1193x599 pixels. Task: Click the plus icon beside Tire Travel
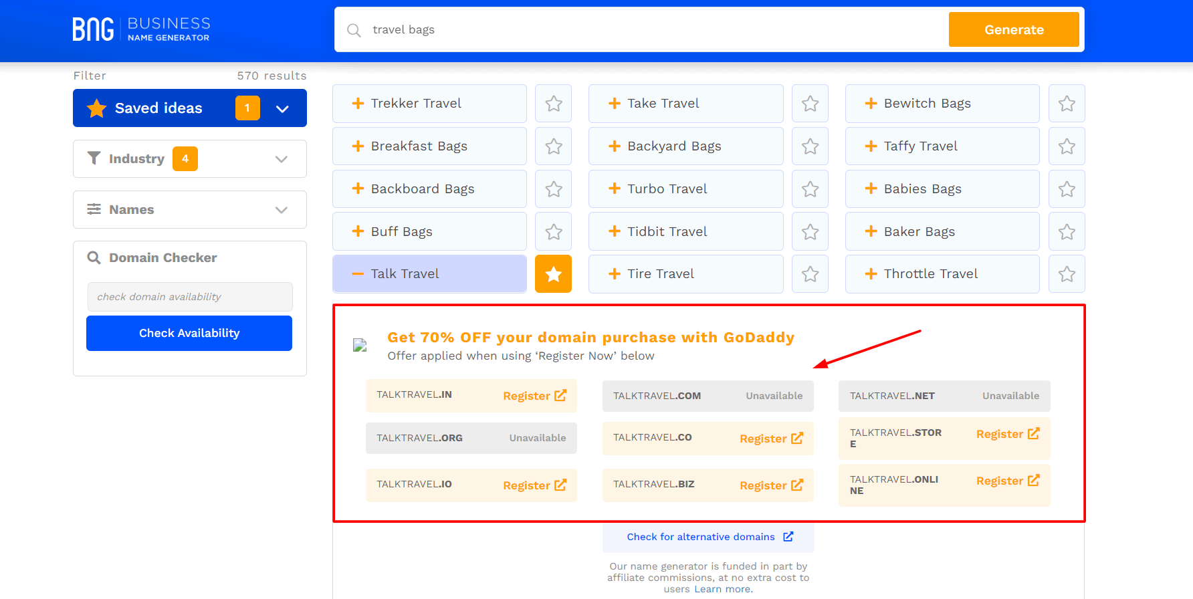(x=615, y=274)
